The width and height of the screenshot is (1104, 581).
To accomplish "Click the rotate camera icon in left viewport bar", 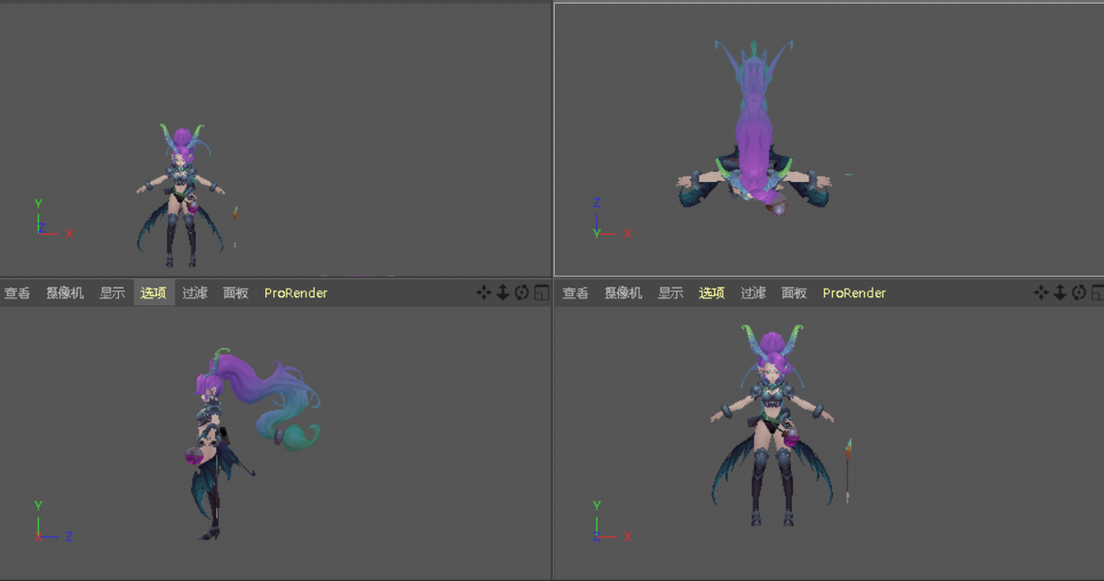I will pos(522,292).
